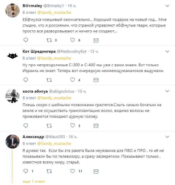Screen dimensions: 175x185
Task: Like хоста абигуа's tweet
Action: pyautogui.click(x=73, y=126)
